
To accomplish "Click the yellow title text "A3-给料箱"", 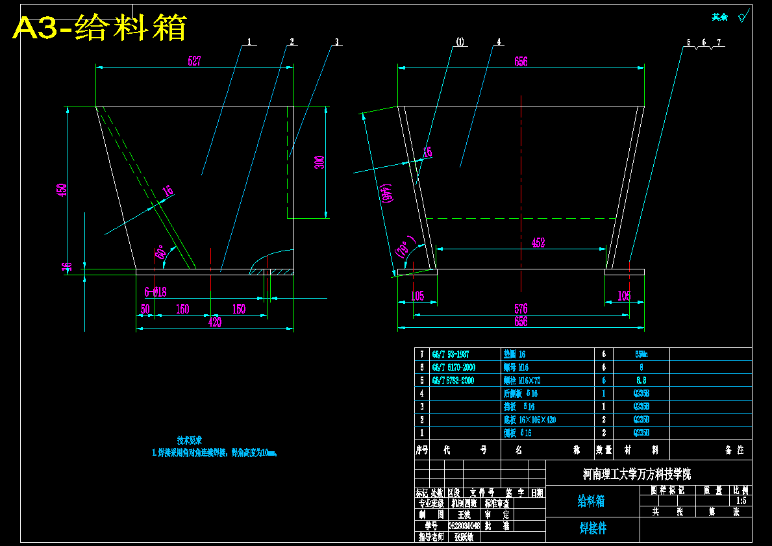I will (x=100, y=27).
